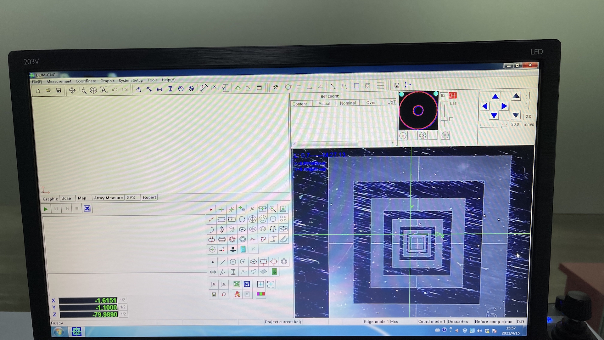Click the Word report export icon
This screenshot has width=604, height=340.
pos(247,284)
